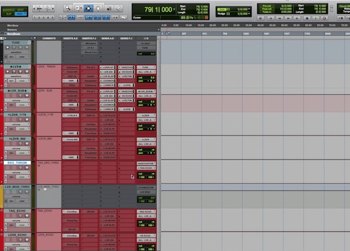Select the Pencil tool
Viewport: 350px width, 251px height.
pyautogui.click(x=119, y=8)
